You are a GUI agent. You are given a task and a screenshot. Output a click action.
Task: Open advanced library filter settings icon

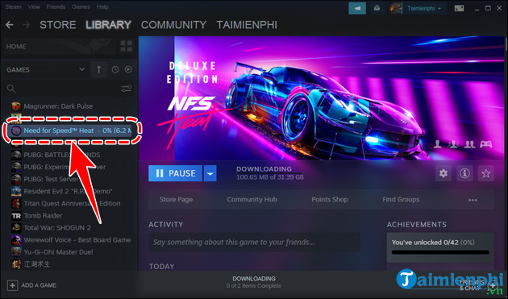coord(127,89)
